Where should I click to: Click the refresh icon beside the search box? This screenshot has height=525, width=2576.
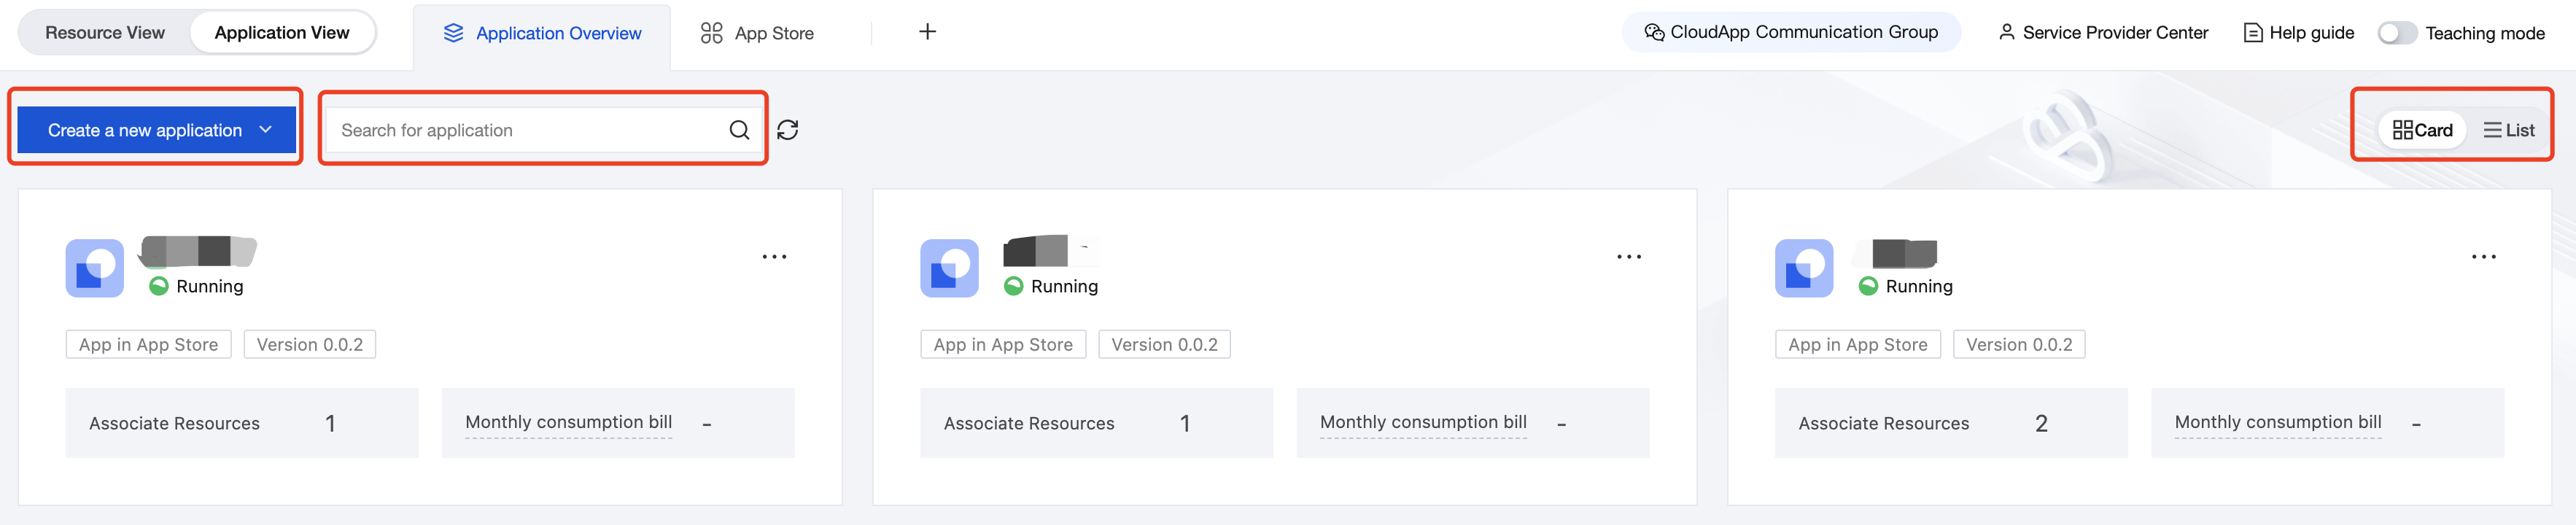pos(788,130)
